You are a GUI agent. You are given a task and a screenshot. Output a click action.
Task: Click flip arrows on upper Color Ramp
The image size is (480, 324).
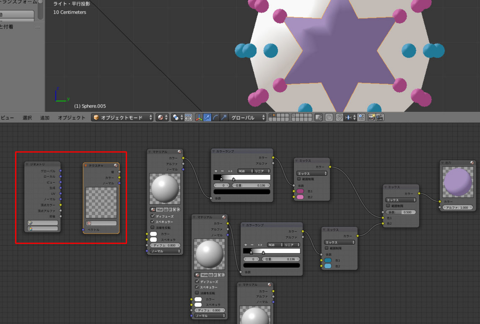230,171
